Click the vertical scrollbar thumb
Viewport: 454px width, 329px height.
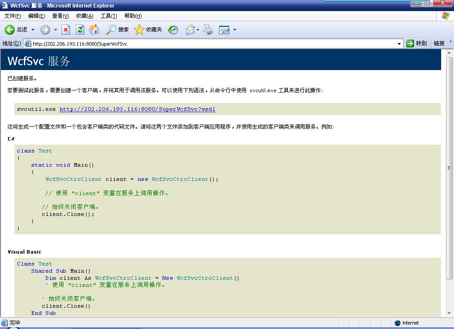[449, 168]
